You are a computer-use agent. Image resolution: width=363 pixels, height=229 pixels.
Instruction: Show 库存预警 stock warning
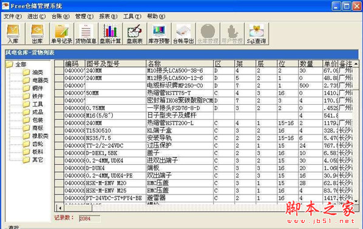(159, 34)
